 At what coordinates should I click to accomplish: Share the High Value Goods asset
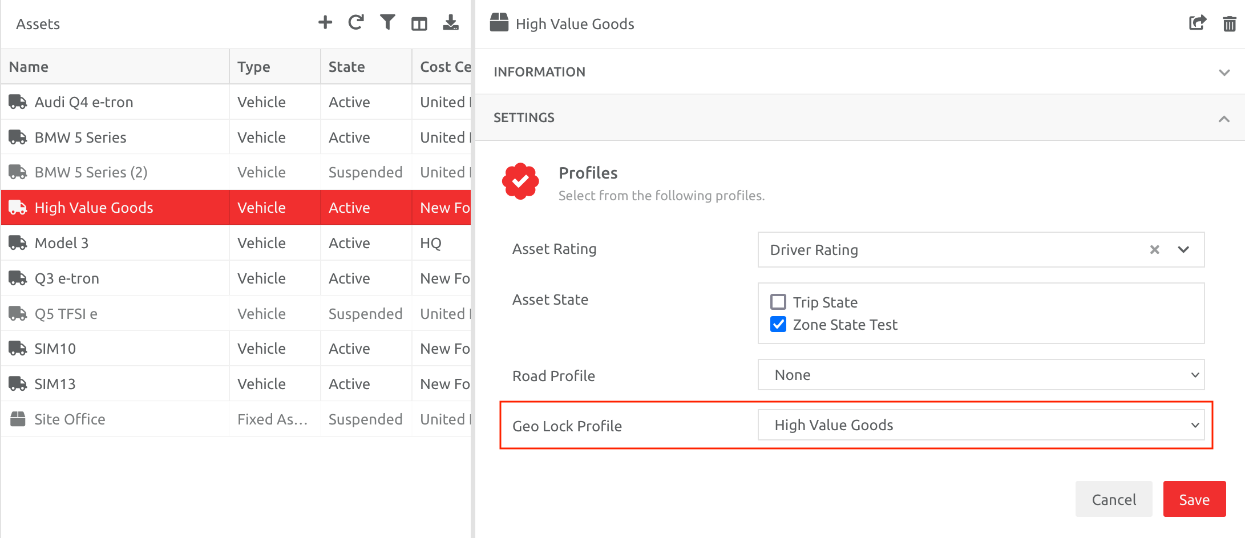coord(1197,23)
